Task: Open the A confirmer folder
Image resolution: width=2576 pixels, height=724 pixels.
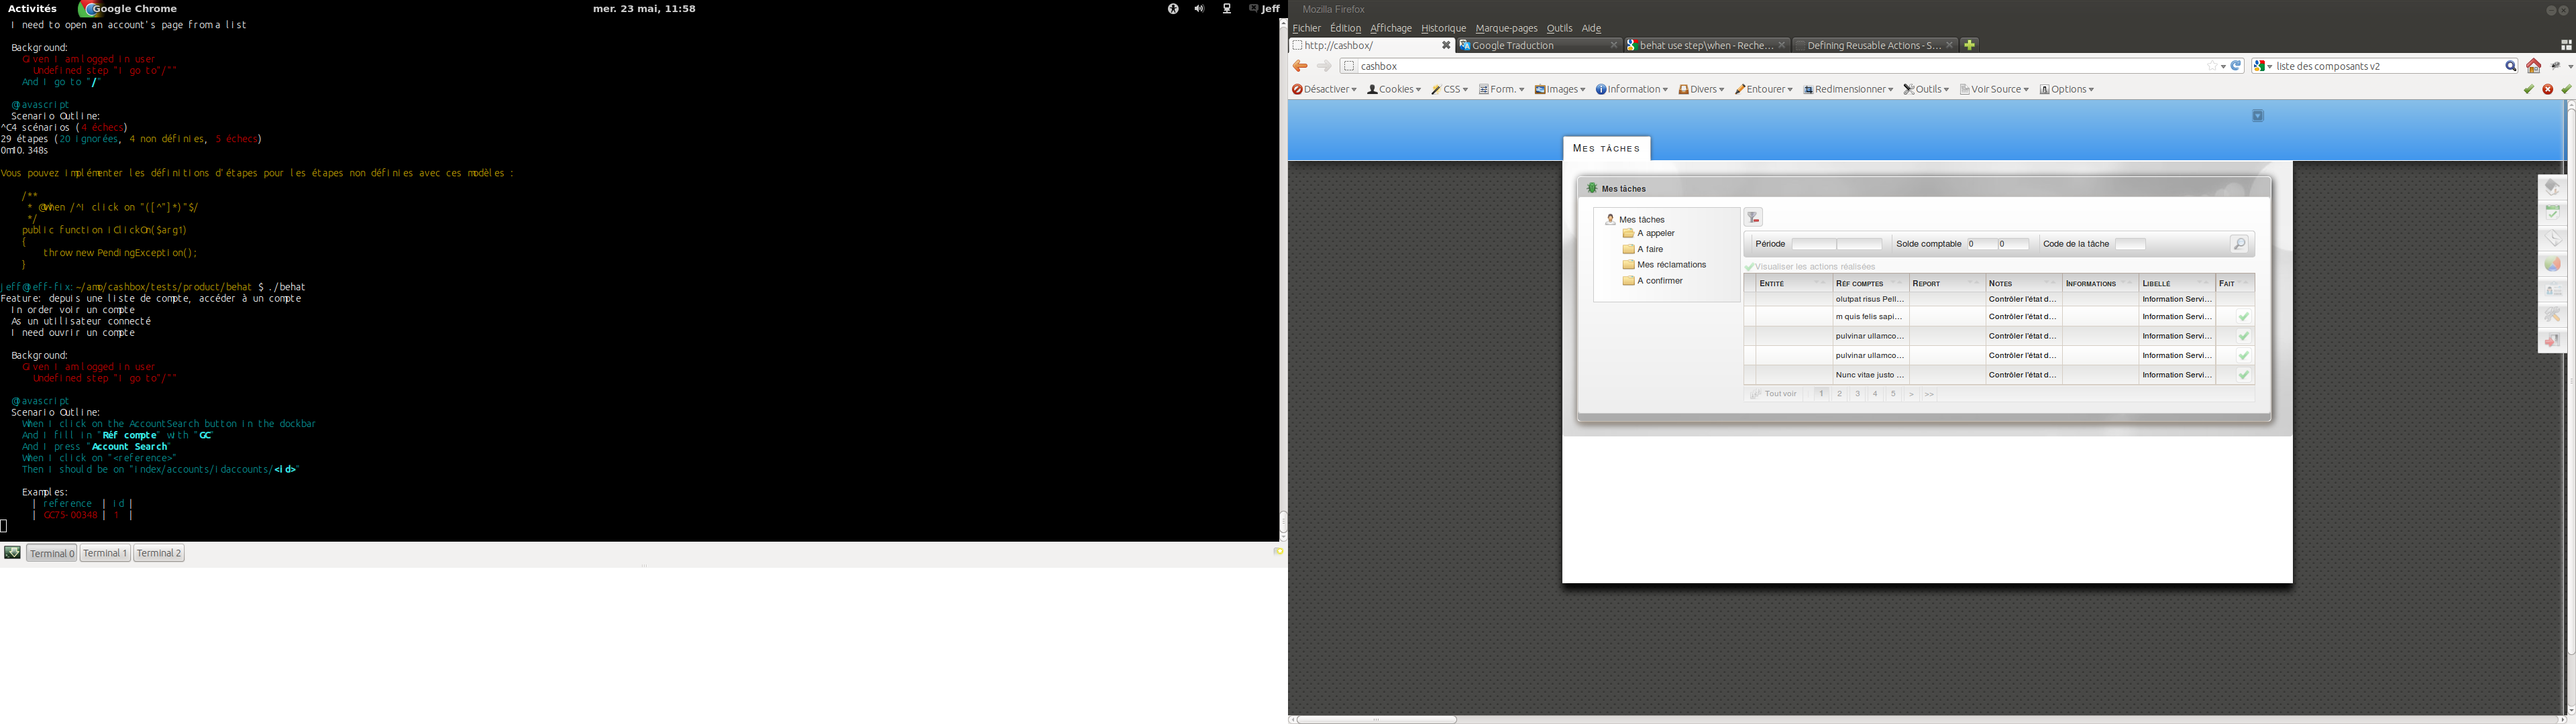Action: point(1652,282)
